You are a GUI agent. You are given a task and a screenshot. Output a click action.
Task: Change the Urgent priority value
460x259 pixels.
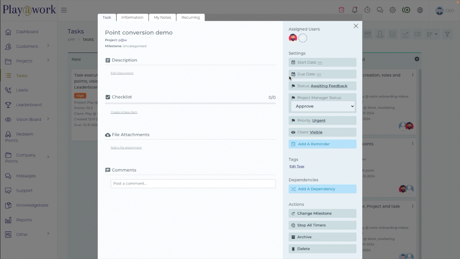pos(319,121)
